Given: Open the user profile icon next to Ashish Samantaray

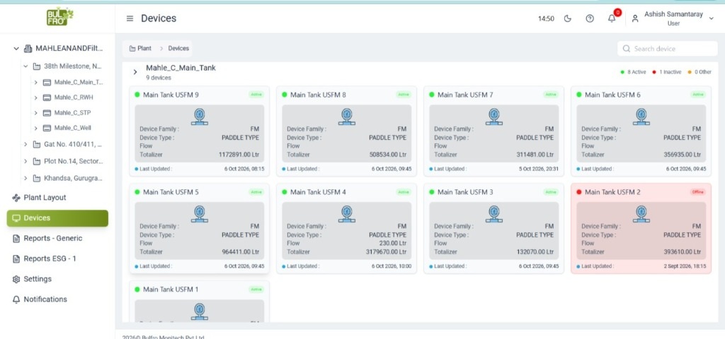Looking at the screenshot, I should coord(635,18).
